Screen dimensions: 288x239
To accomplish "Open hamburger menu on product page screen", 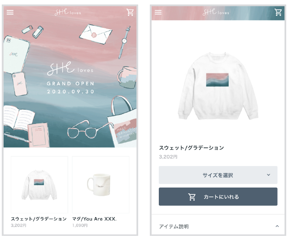I will point(158,12).
